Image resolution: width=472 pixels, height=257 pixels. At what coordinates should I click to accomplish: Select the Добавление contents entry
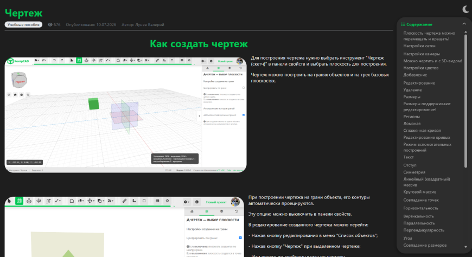pyautogui.click(x=415, y=75)
